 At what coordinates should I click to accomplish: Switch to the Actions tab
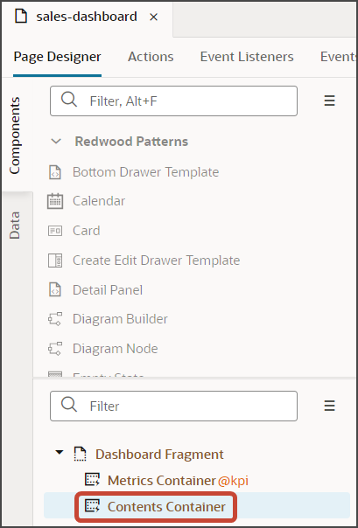pos(151,57)
